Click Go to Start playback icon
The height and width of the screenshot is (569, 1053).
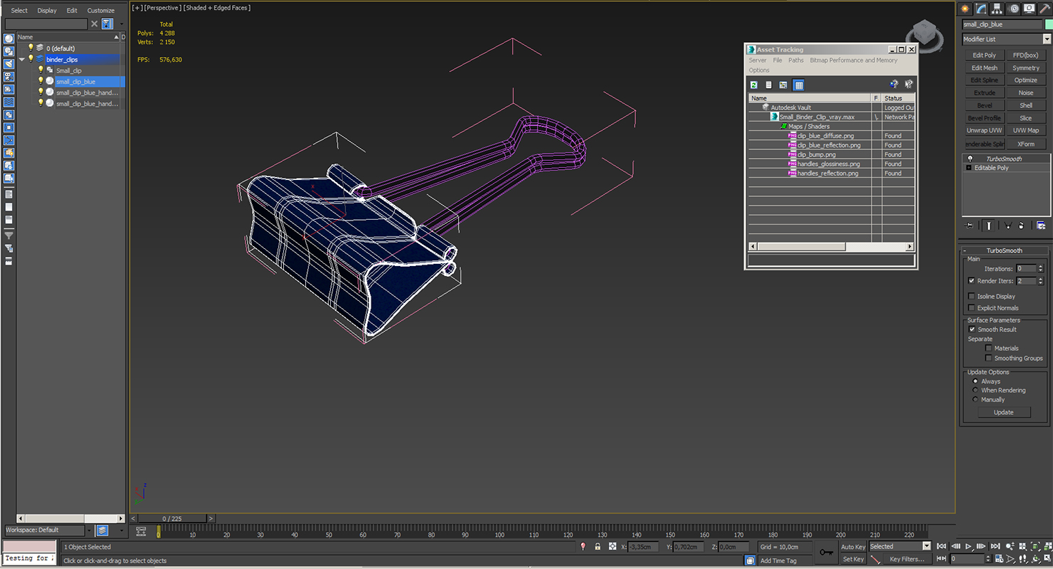point(941,546)
